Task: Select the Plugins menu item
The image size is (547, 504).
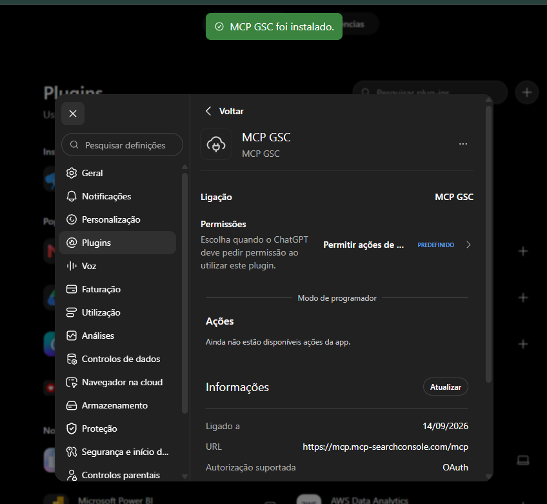Action: point(117,243)
